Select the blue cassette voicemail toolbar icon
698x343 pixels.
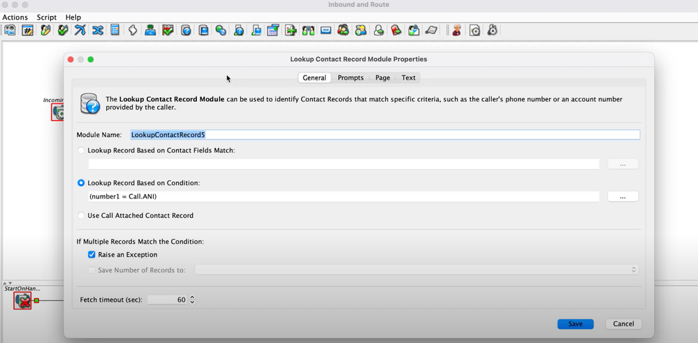[x=326, y=30]
